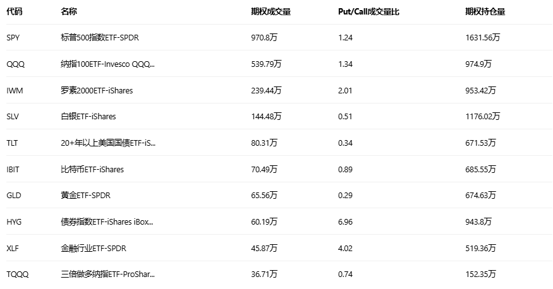The height and width of the screenshot is (289, 553).
Task: Open the TLT ticker code
Action: click(13, 143)
